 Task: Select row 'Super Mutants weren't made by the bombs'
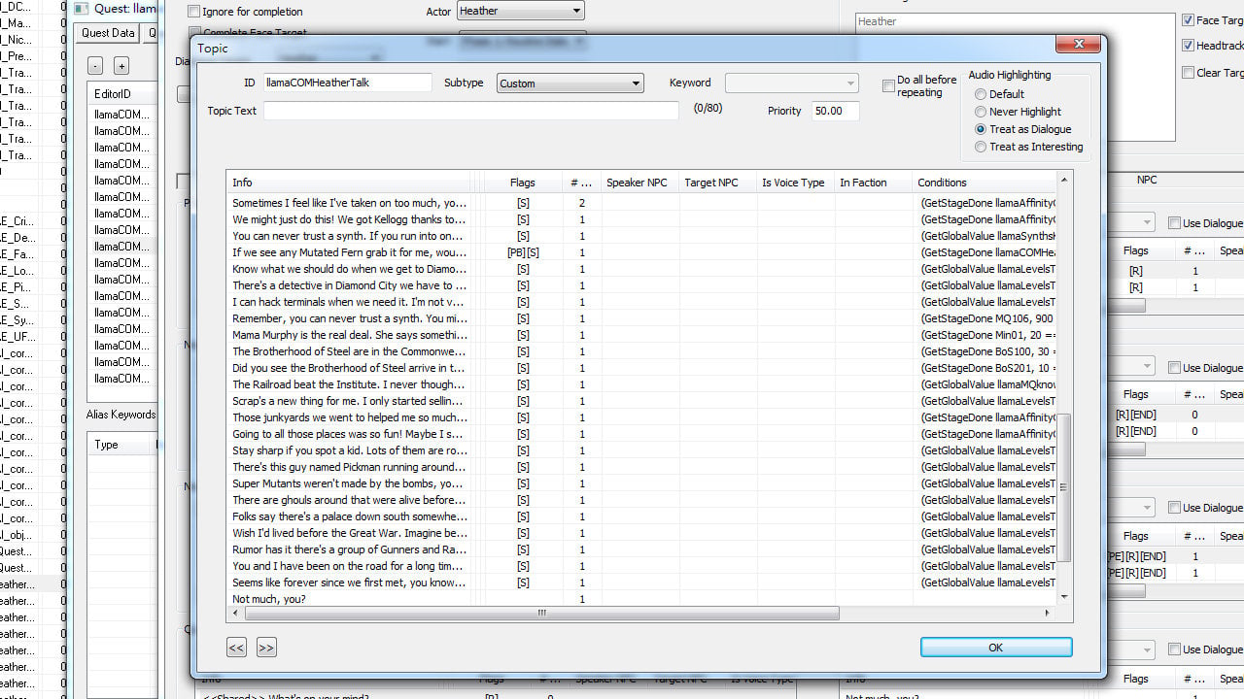[x=641, y=483]
